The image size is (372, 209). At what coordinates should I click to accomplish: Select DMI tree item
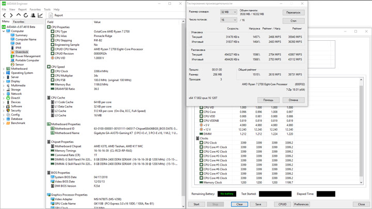click(x=18, y=43)
